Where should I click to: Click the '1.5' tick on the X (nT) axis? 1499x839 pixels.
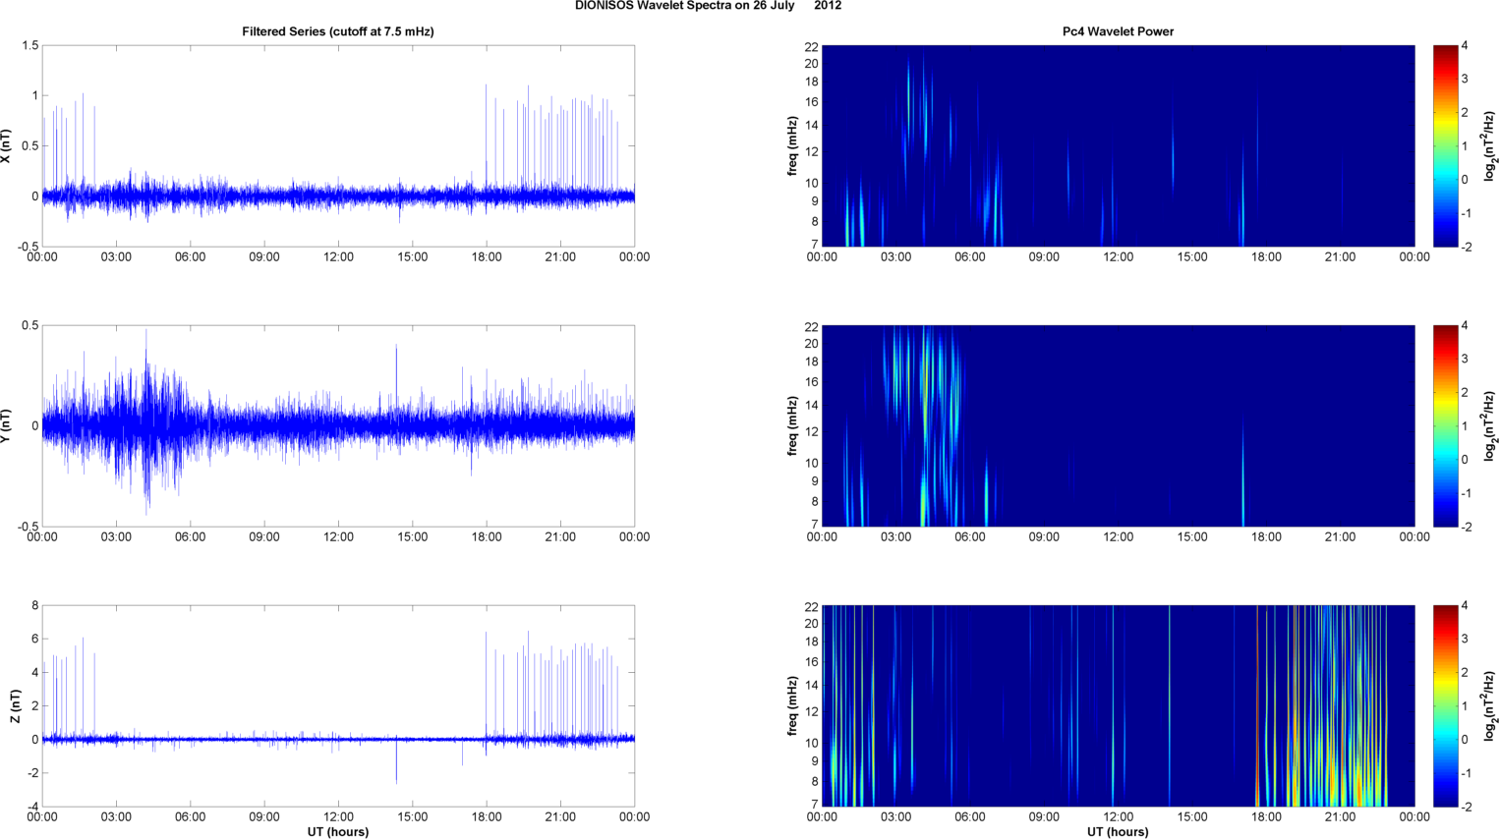[x=29, y=45]
